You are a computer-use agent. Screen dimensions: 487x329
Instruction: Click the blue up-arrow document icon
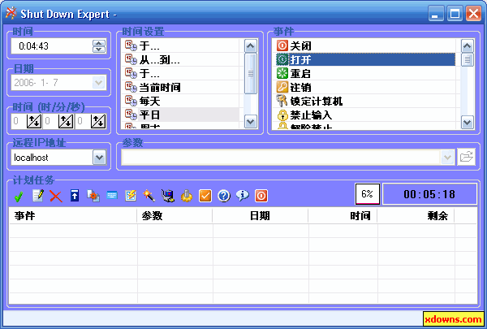(x=75, y=196)
